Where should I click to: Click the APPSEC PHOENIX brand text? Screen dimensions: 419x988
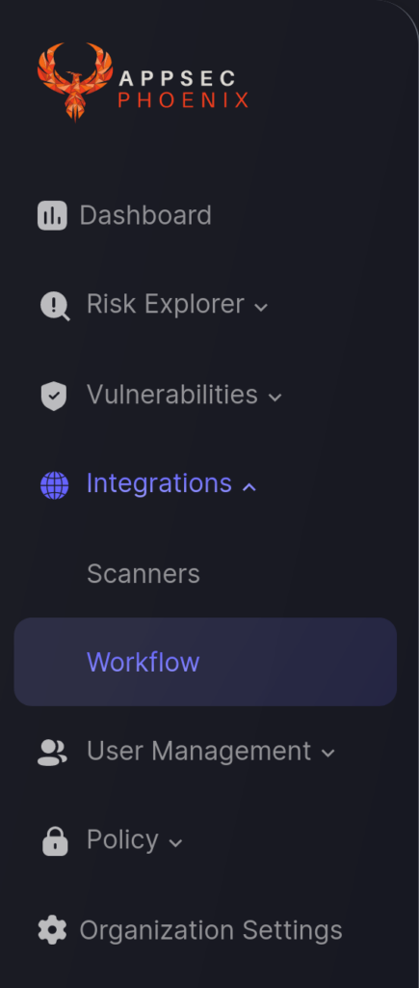pos(183,90)
